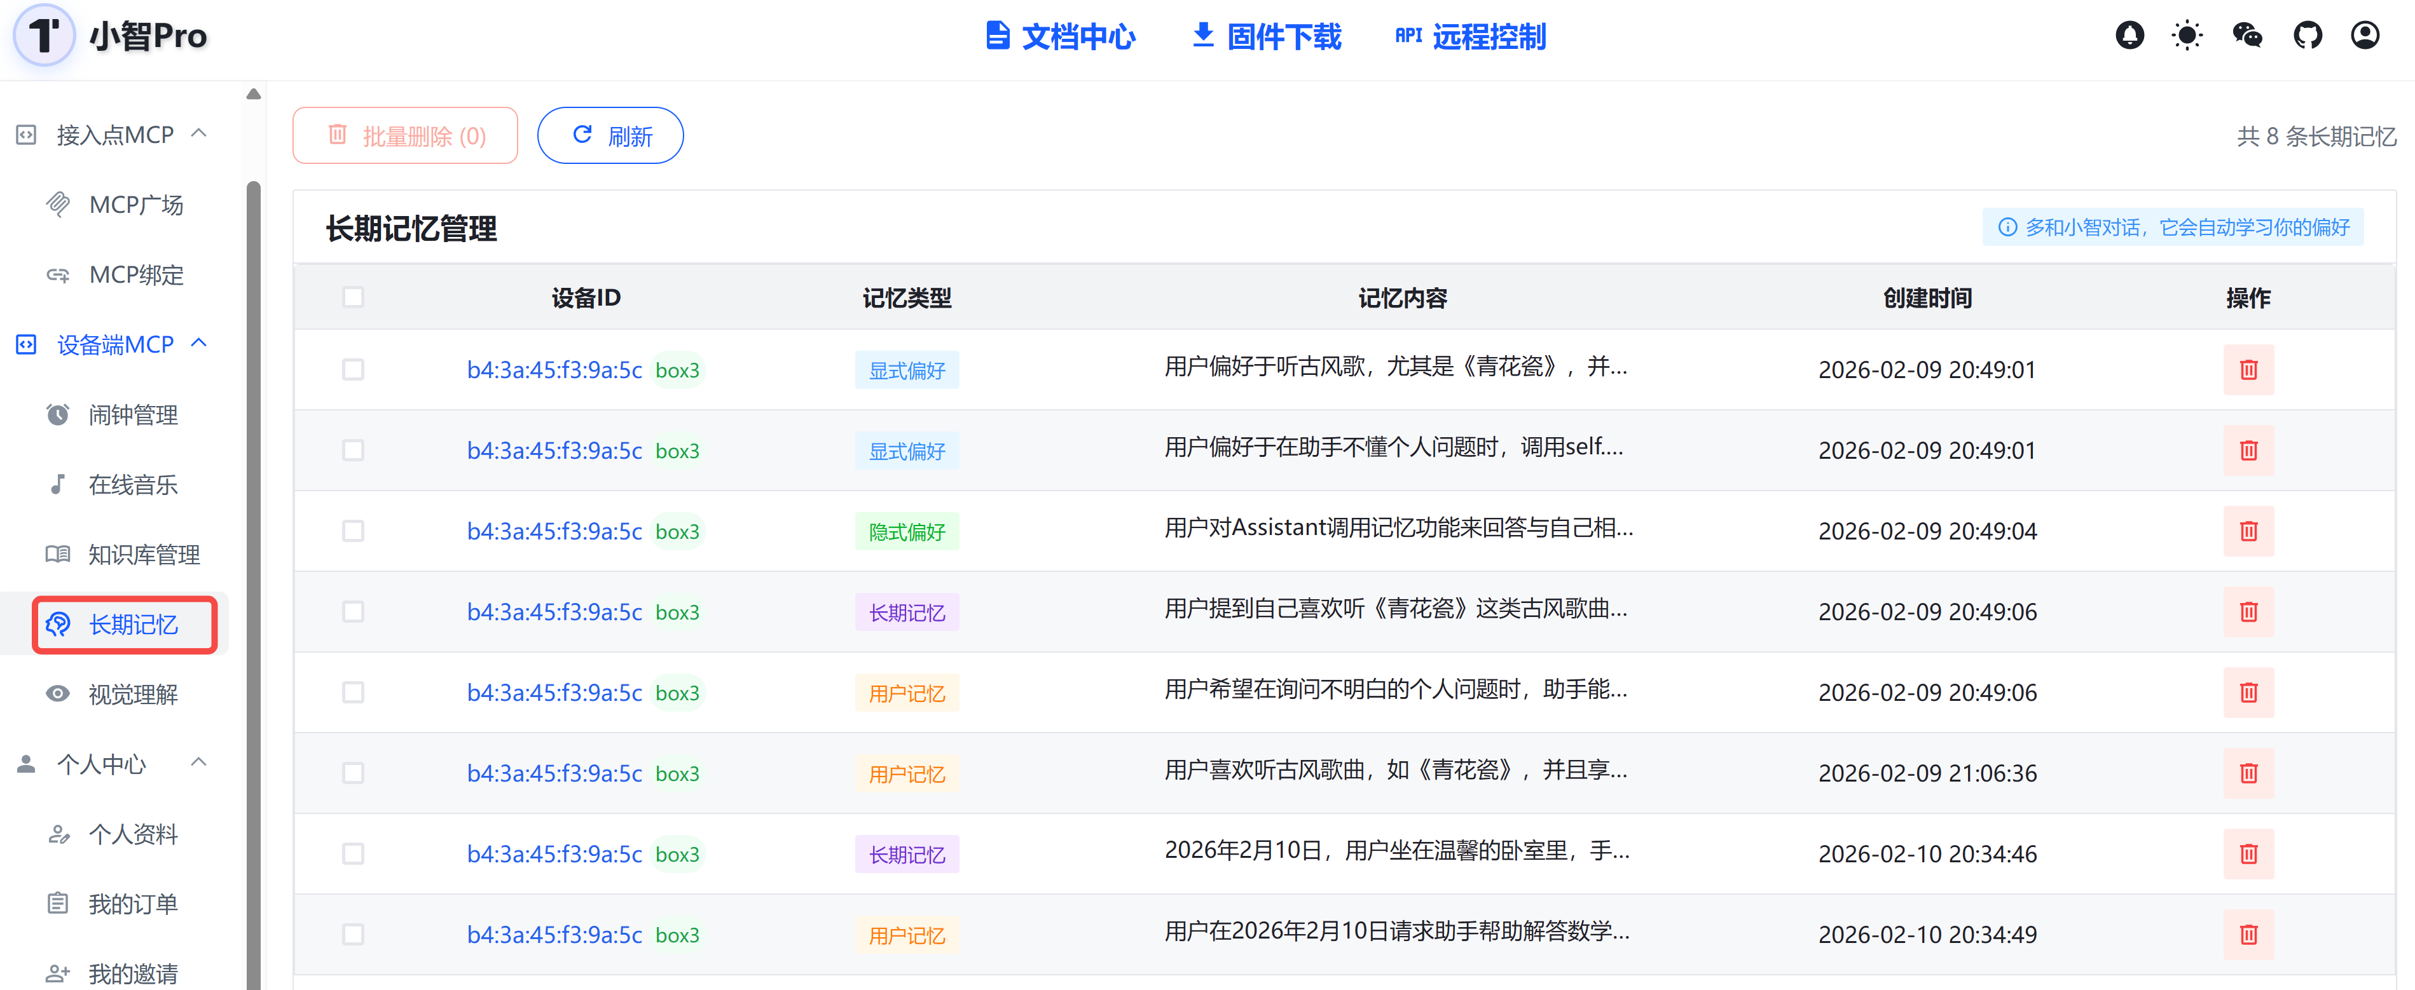The image size is (2415, 990).
Task: Tick the select-all checkbox in table header
Action: pos(352,298)
